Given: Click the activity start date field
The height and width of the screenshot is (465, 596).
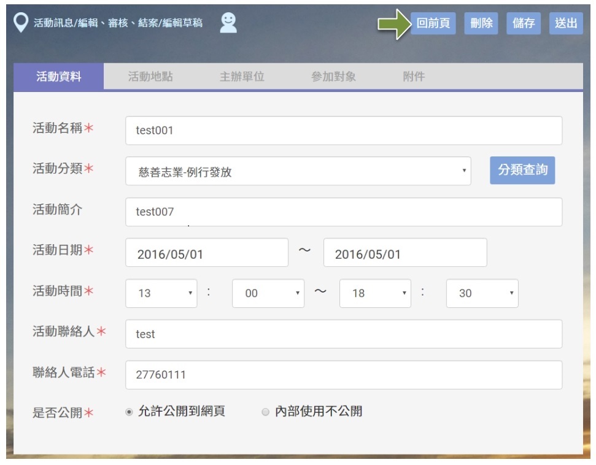Looking at the screenshot, I should [206, 253].
